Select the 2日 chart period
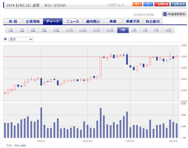Viewport: 188px width, 148px height. click(22, 30)
